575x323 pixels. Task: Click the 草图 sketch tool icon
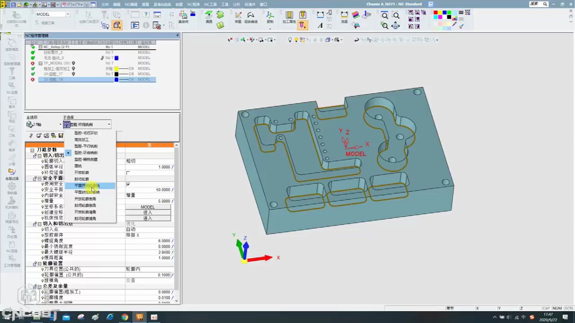[x=238, y=15]
